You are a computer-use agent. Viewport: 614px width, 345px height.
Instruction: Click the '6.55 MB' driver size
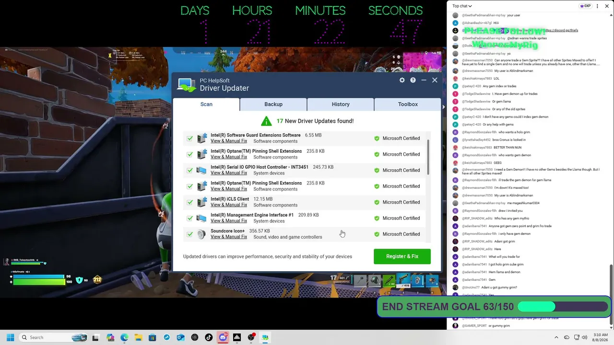313,135
